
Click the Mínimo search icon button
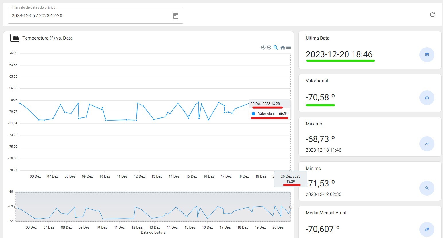point(427,188)
